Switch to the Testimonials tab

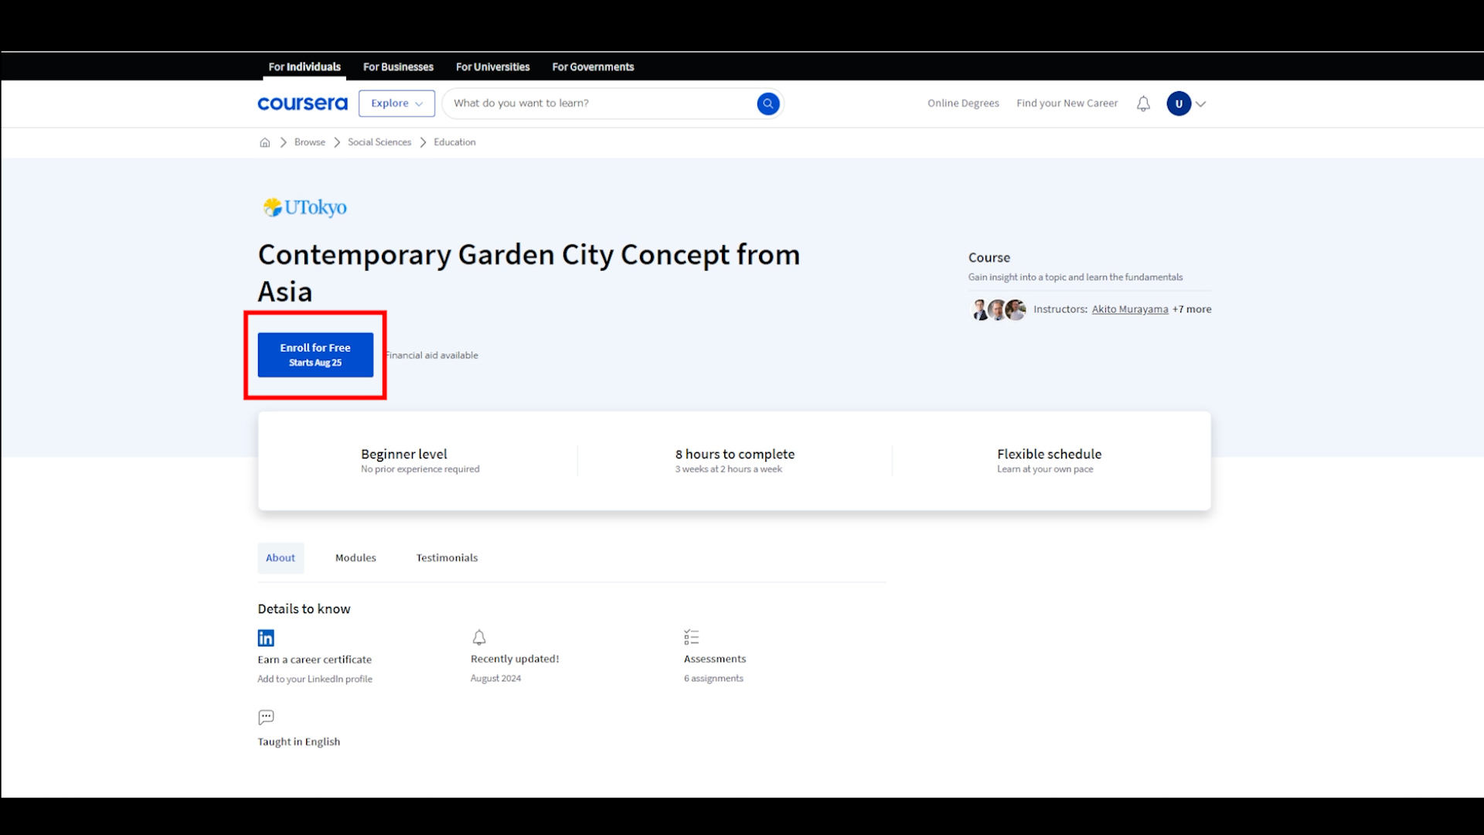pyautogui.click(x=447, y=557)
